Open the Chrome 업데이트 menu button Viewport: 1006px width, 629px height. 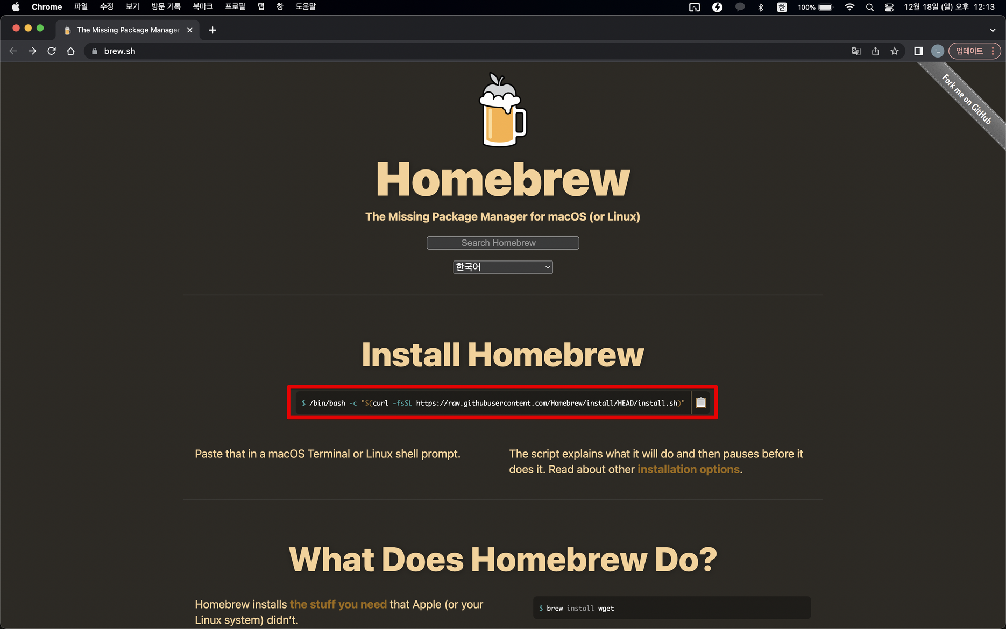974,51
